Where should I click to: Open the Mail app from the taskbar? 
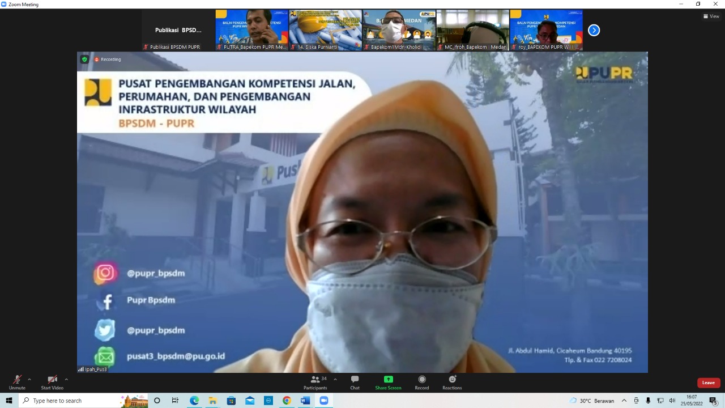click(x=250, y=401)
